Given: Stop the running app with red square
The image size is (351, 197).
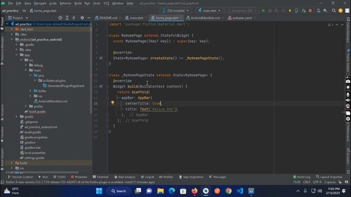Looking at the screenshot, I should point(310,10).
